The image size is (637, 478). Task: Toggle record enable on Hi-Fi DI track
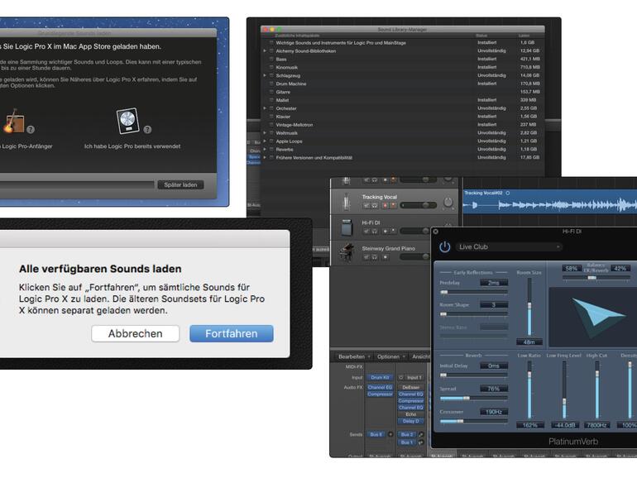click(x=386, y=231)
